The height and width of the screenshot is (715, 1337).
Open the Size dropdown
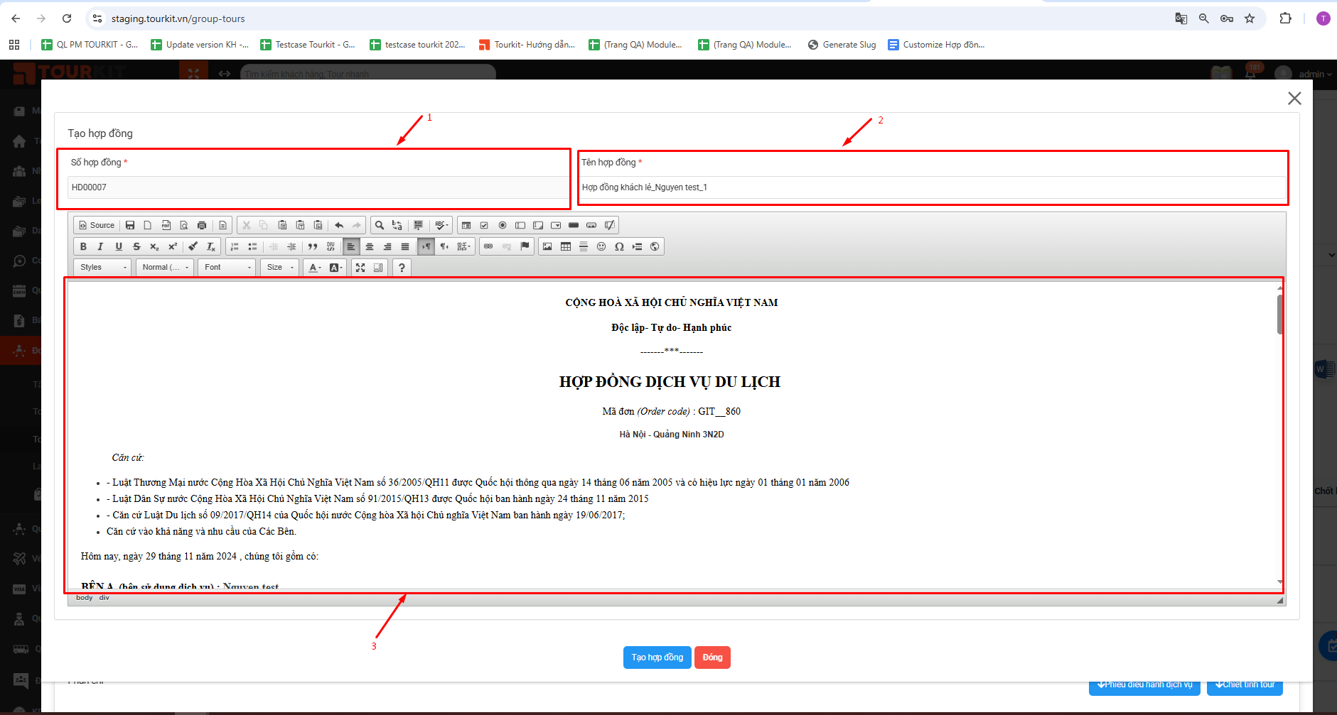click(x=279, y=268)
